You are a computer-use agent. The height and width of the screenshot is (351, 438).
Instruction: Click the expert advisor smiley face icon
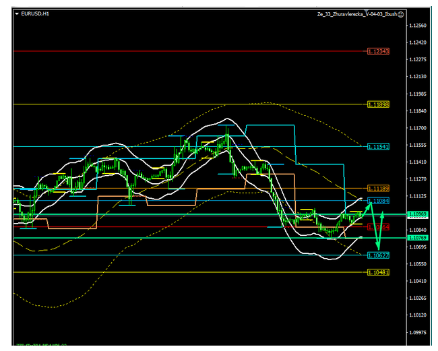[400, 13]
